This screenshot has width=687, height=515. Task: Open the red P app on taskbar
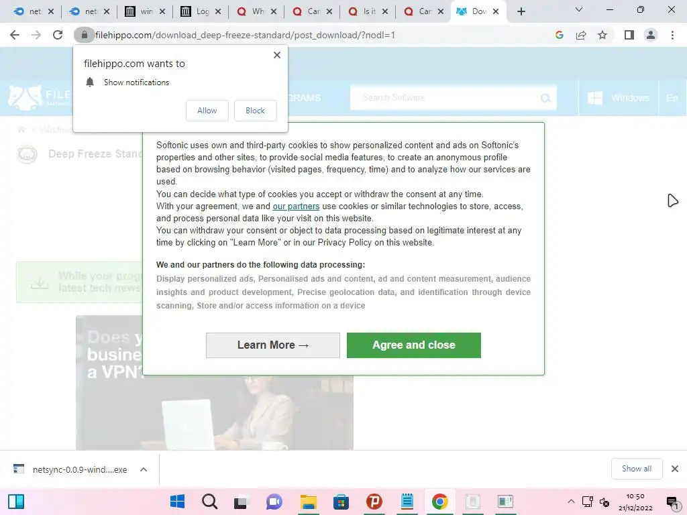(374, 502)
